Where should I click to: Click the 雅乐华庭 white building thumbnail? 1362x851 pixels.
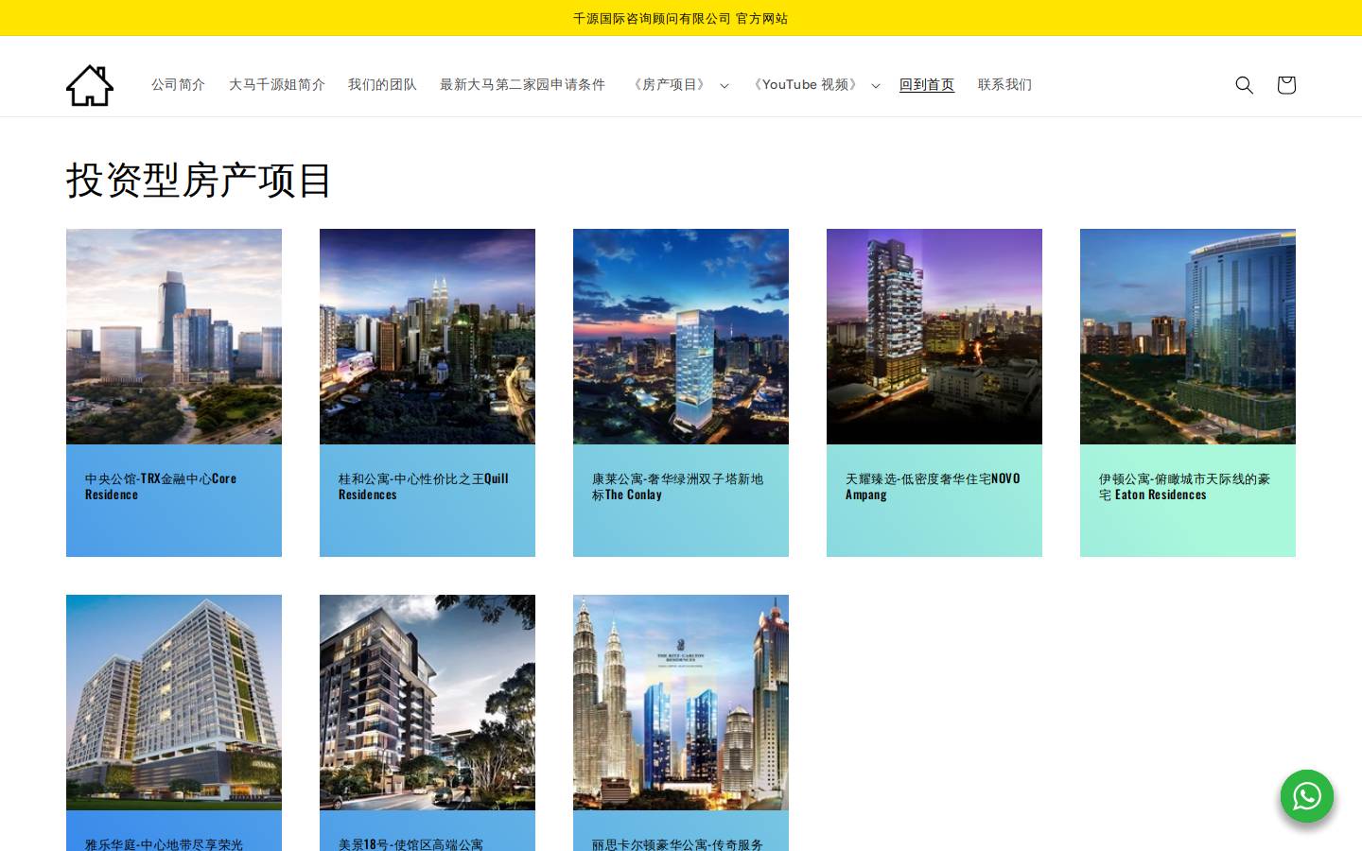[x=174, y=703]
